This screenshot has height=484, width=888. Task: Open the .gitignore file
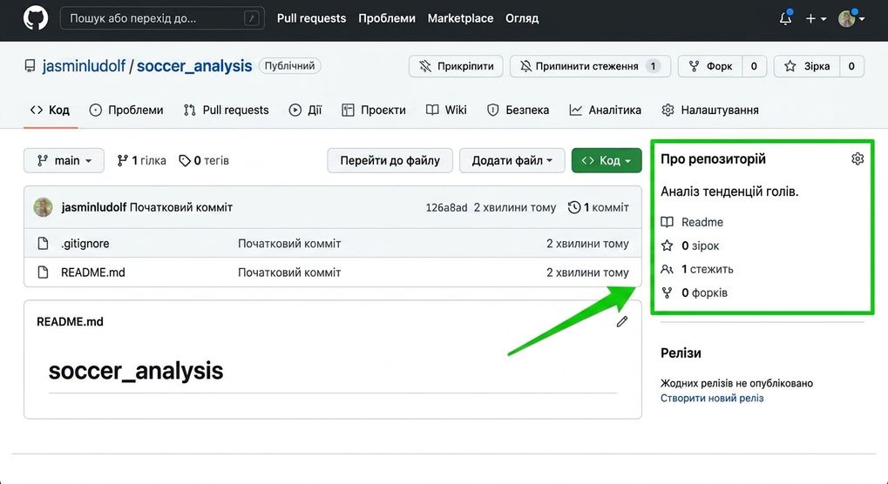coord(85,244)
